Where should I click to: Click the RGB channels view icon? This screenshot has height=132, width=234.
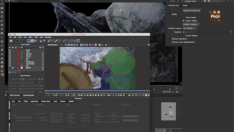click(x=66, y=45)
